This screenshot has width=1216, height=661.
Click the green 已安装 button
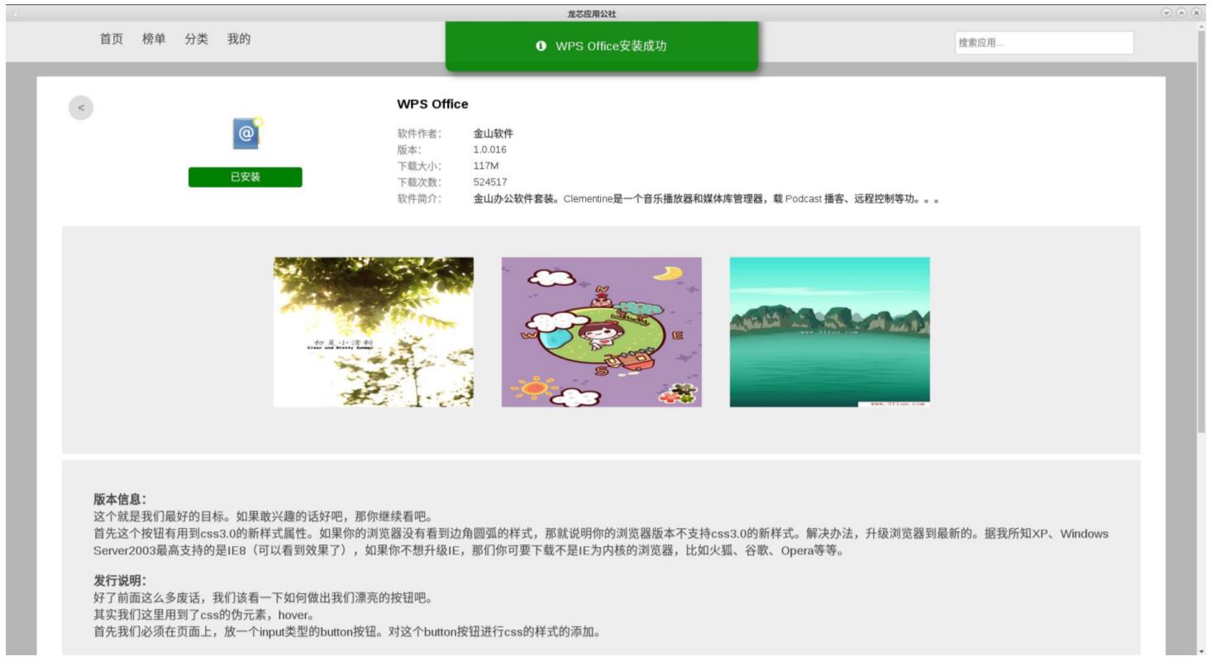click(x=246, y=177)
